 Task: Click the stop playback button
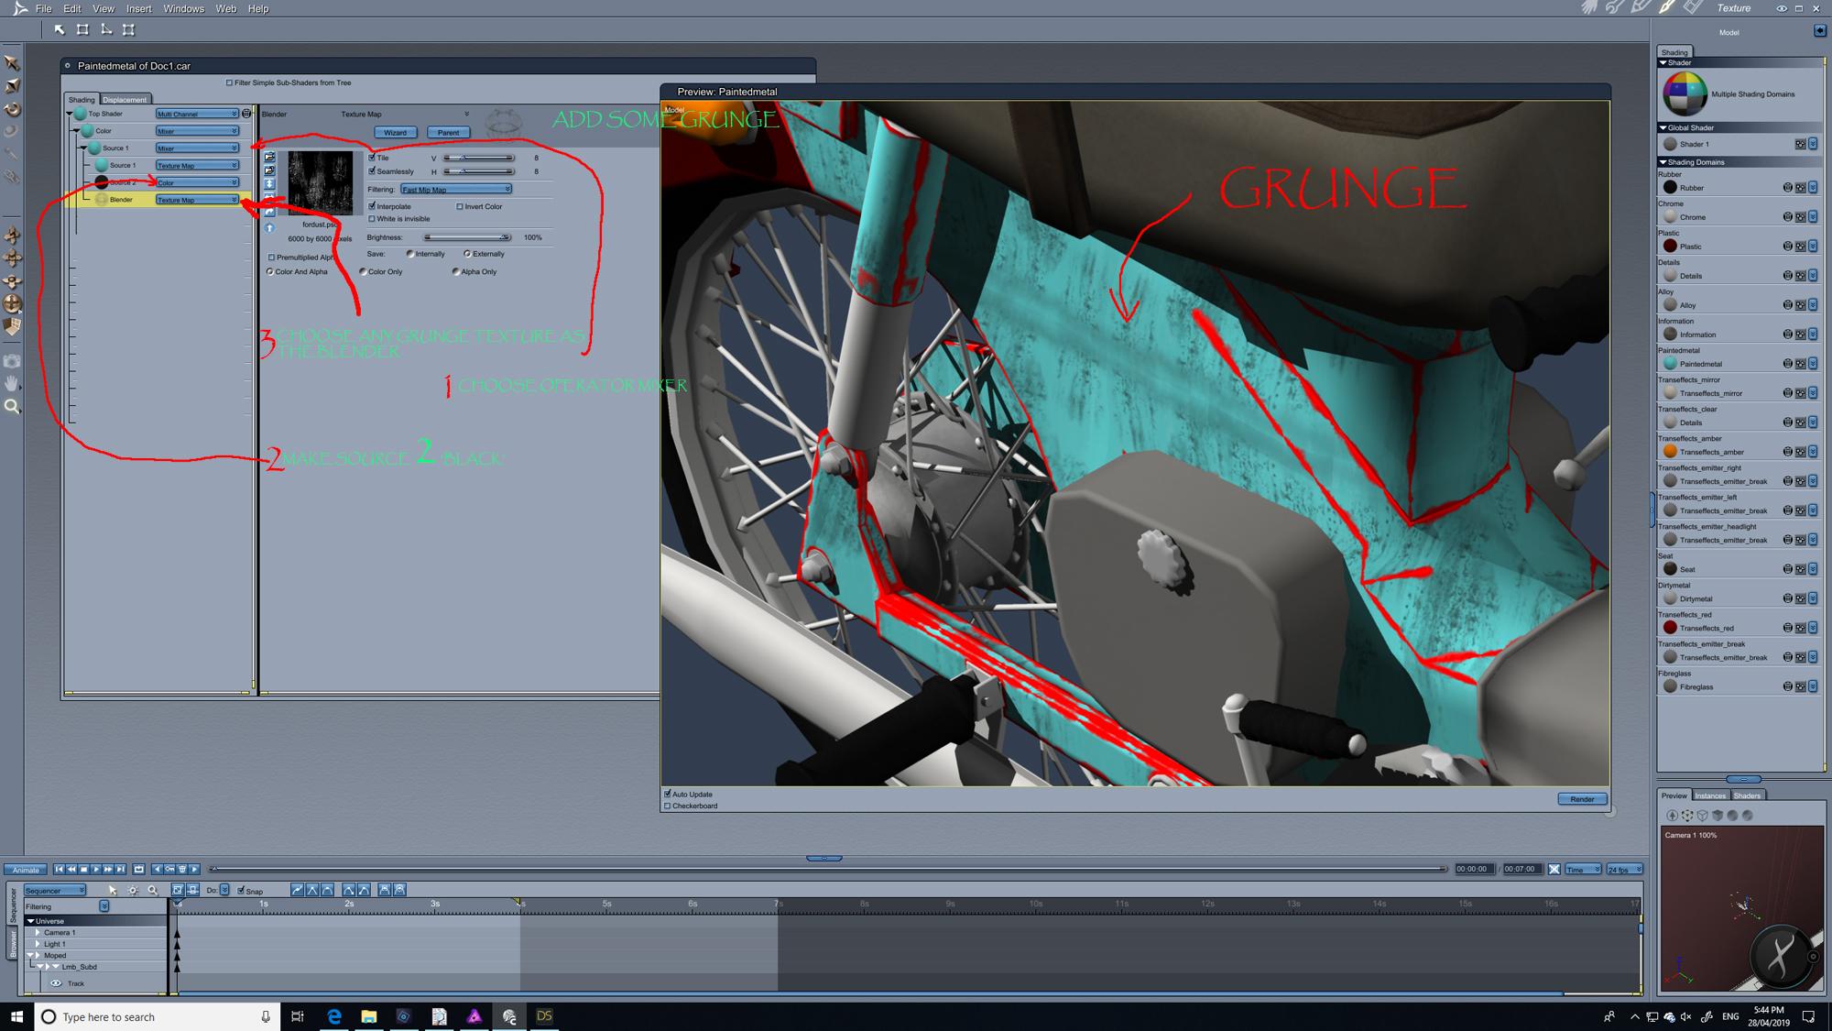[83, 869]
